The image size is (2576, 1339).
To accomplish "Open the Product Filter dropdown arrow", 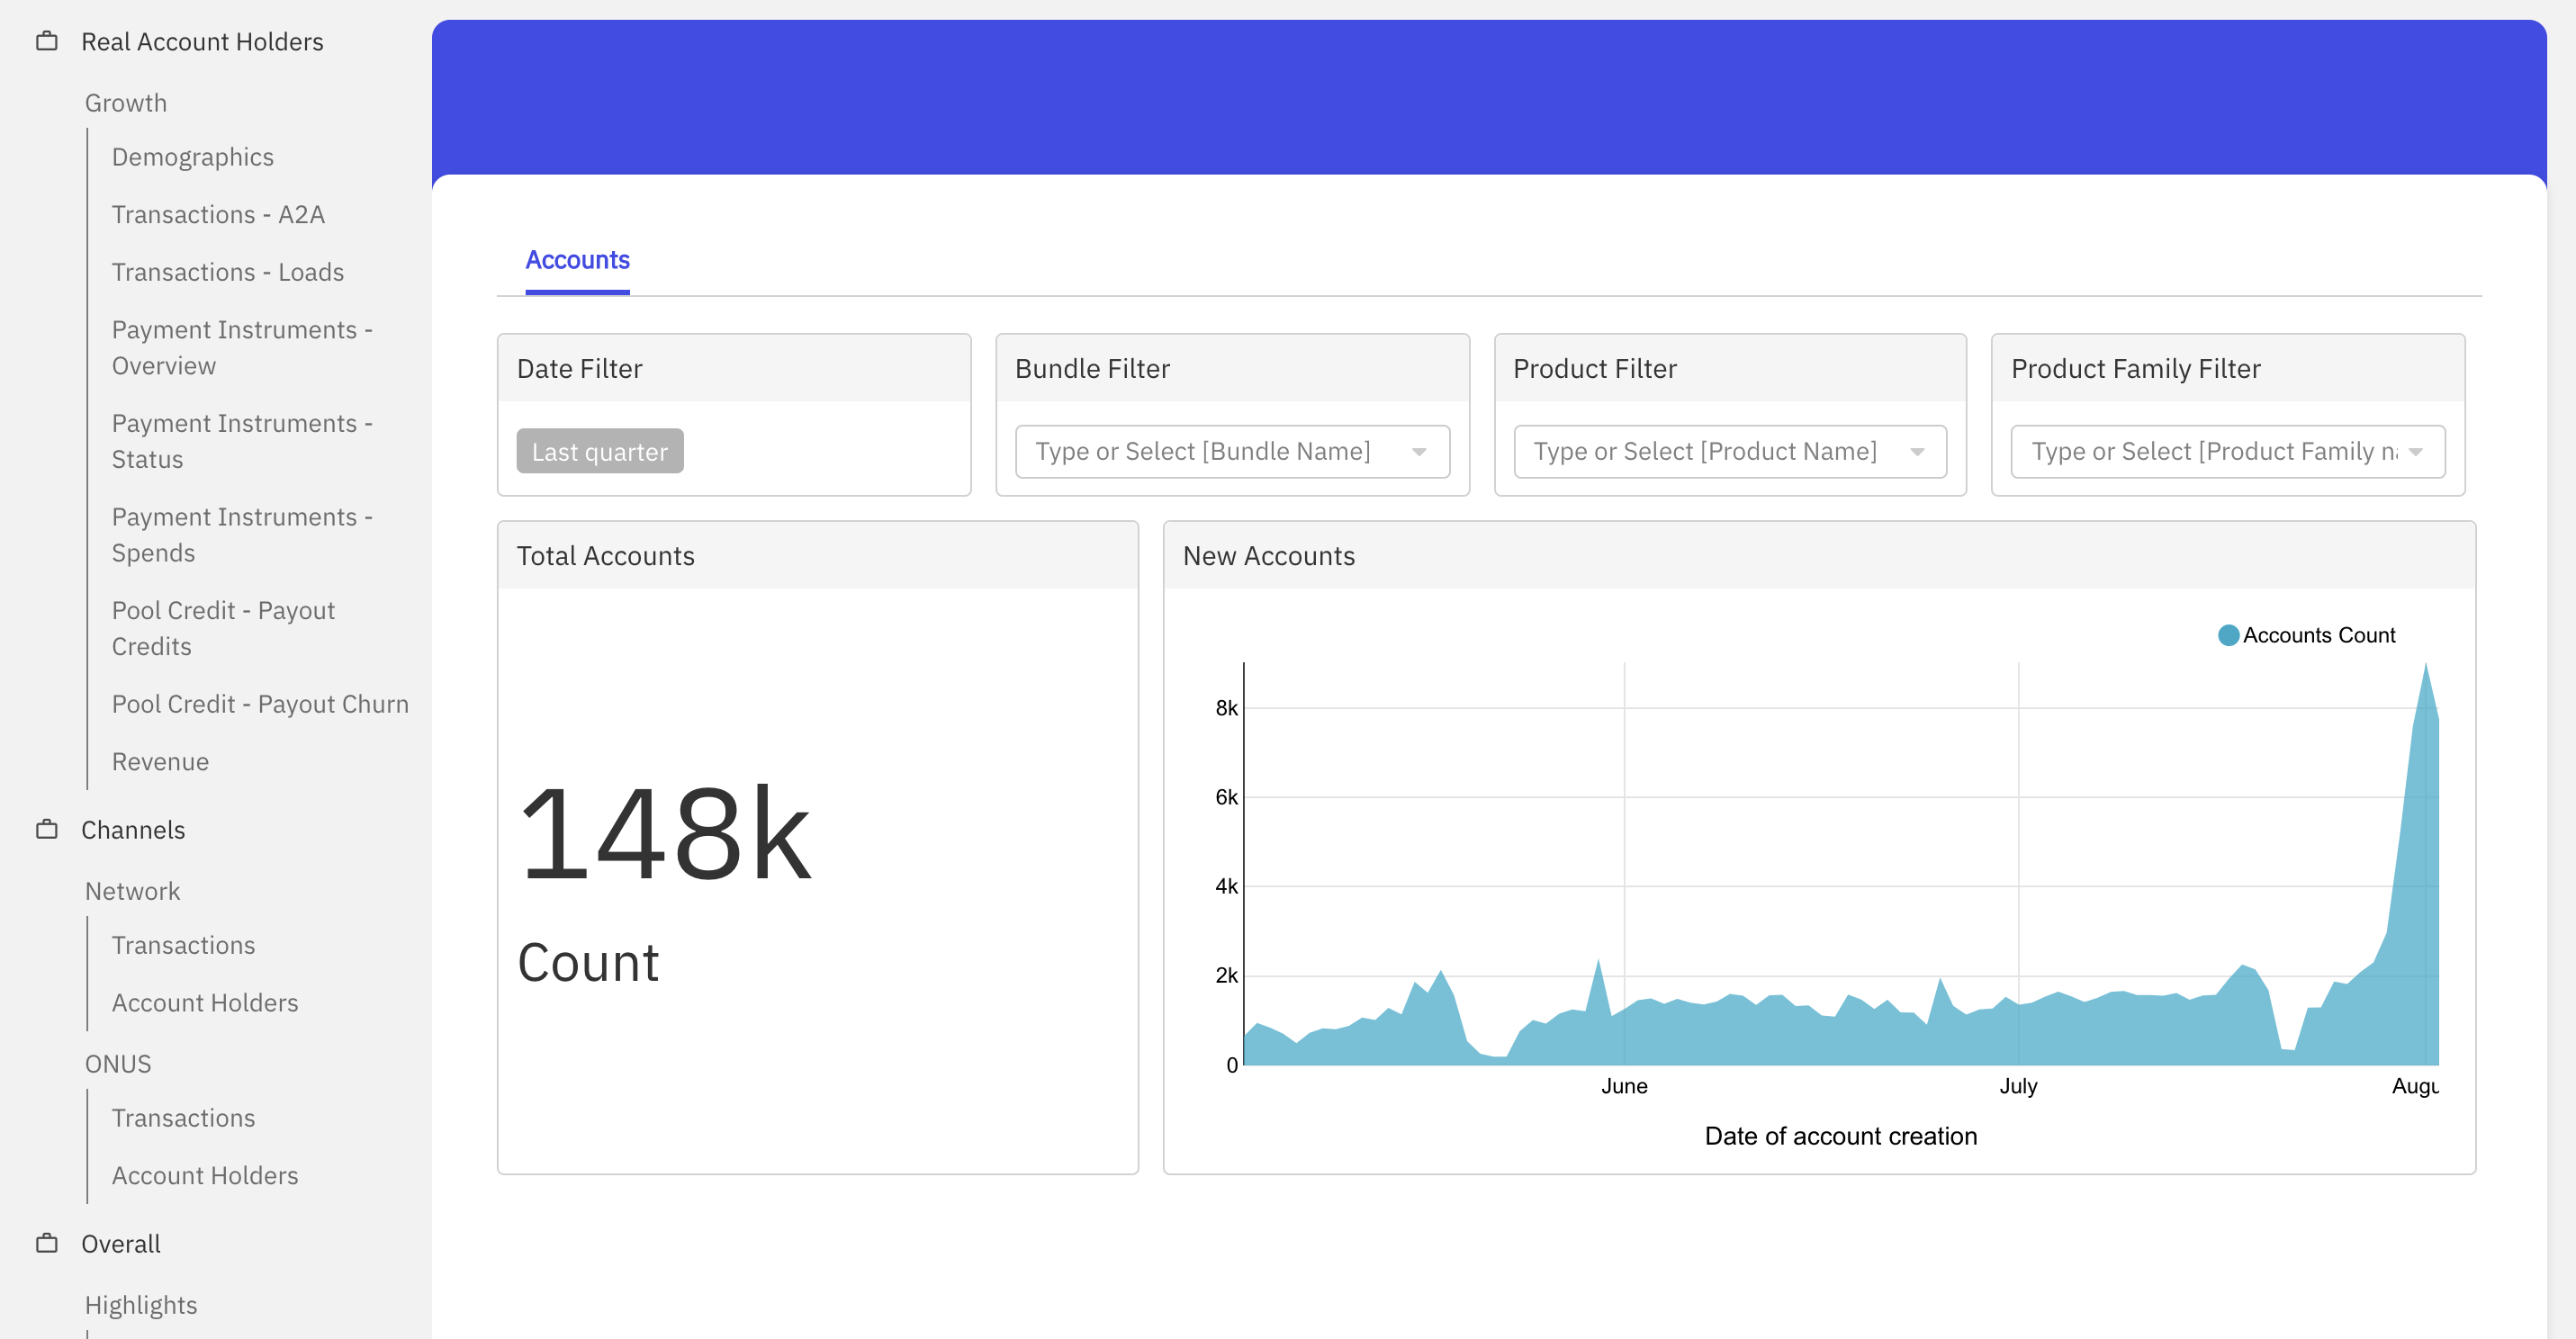I will (1917, 452).
